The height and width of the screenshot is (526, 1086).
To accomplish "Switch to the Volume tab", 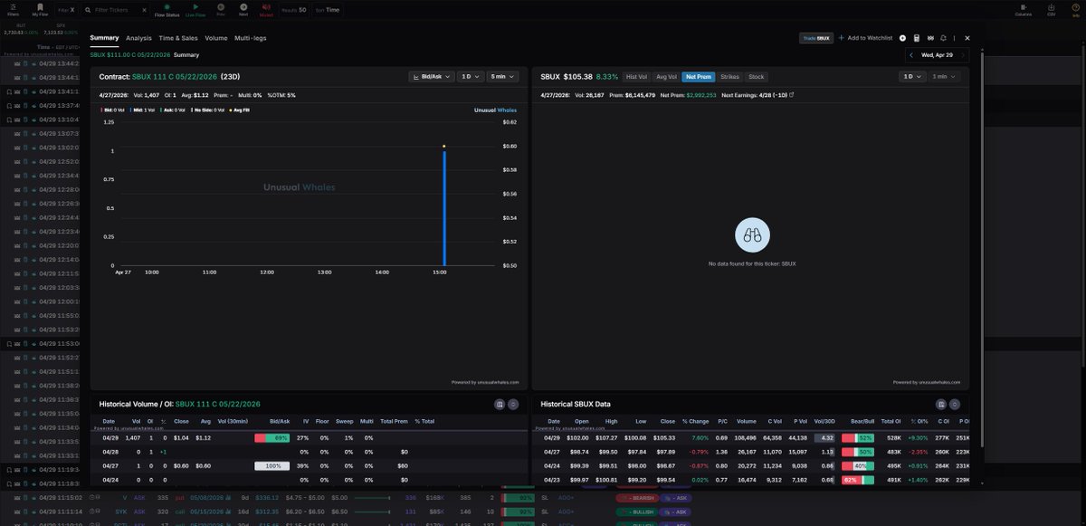I will tap(216, 38).
